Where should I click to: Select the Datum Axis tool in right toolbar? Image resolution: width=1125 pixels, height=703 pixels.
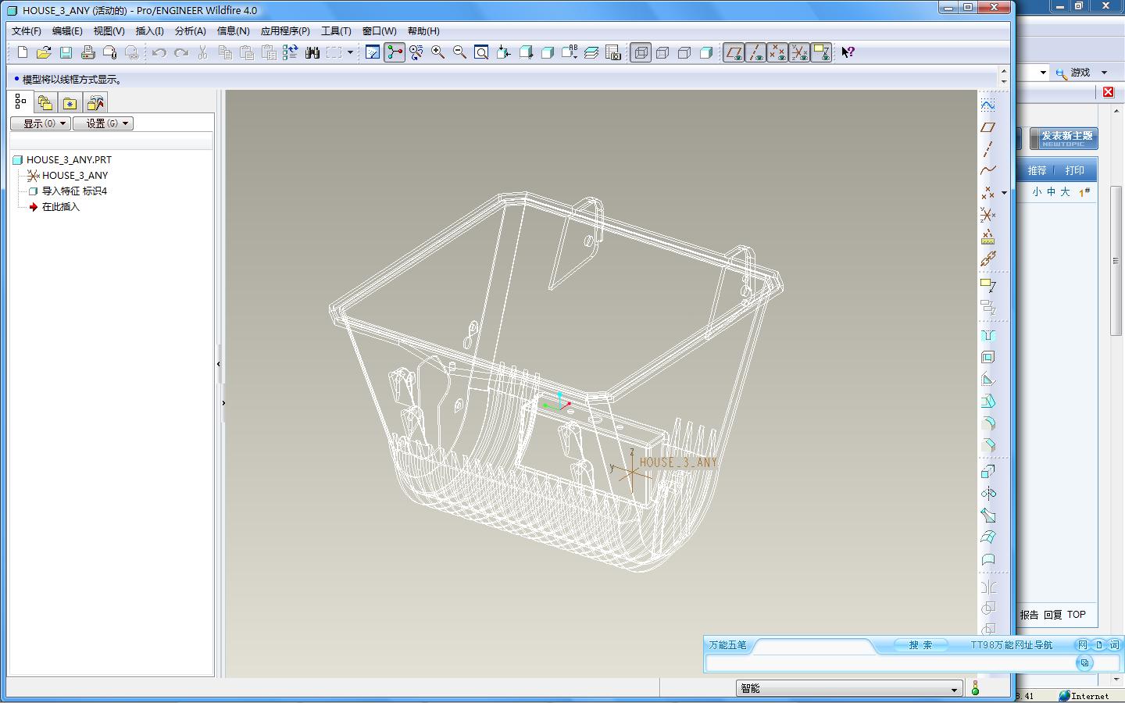tap(988, 148)
